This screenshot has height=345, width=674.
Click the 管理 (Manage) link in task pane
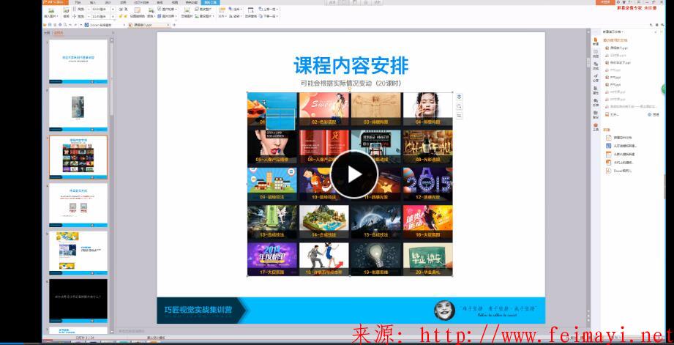click(654, 114)
